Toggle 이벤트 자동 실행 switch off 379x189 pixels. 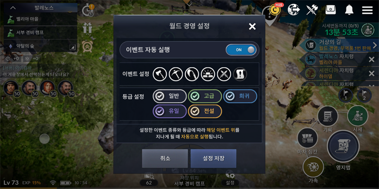(241, 50)
